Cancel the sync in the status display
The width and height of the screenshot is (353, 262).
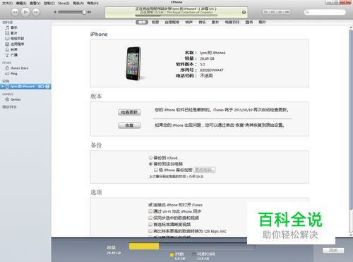pyautogui.click(x=244, y=12)
